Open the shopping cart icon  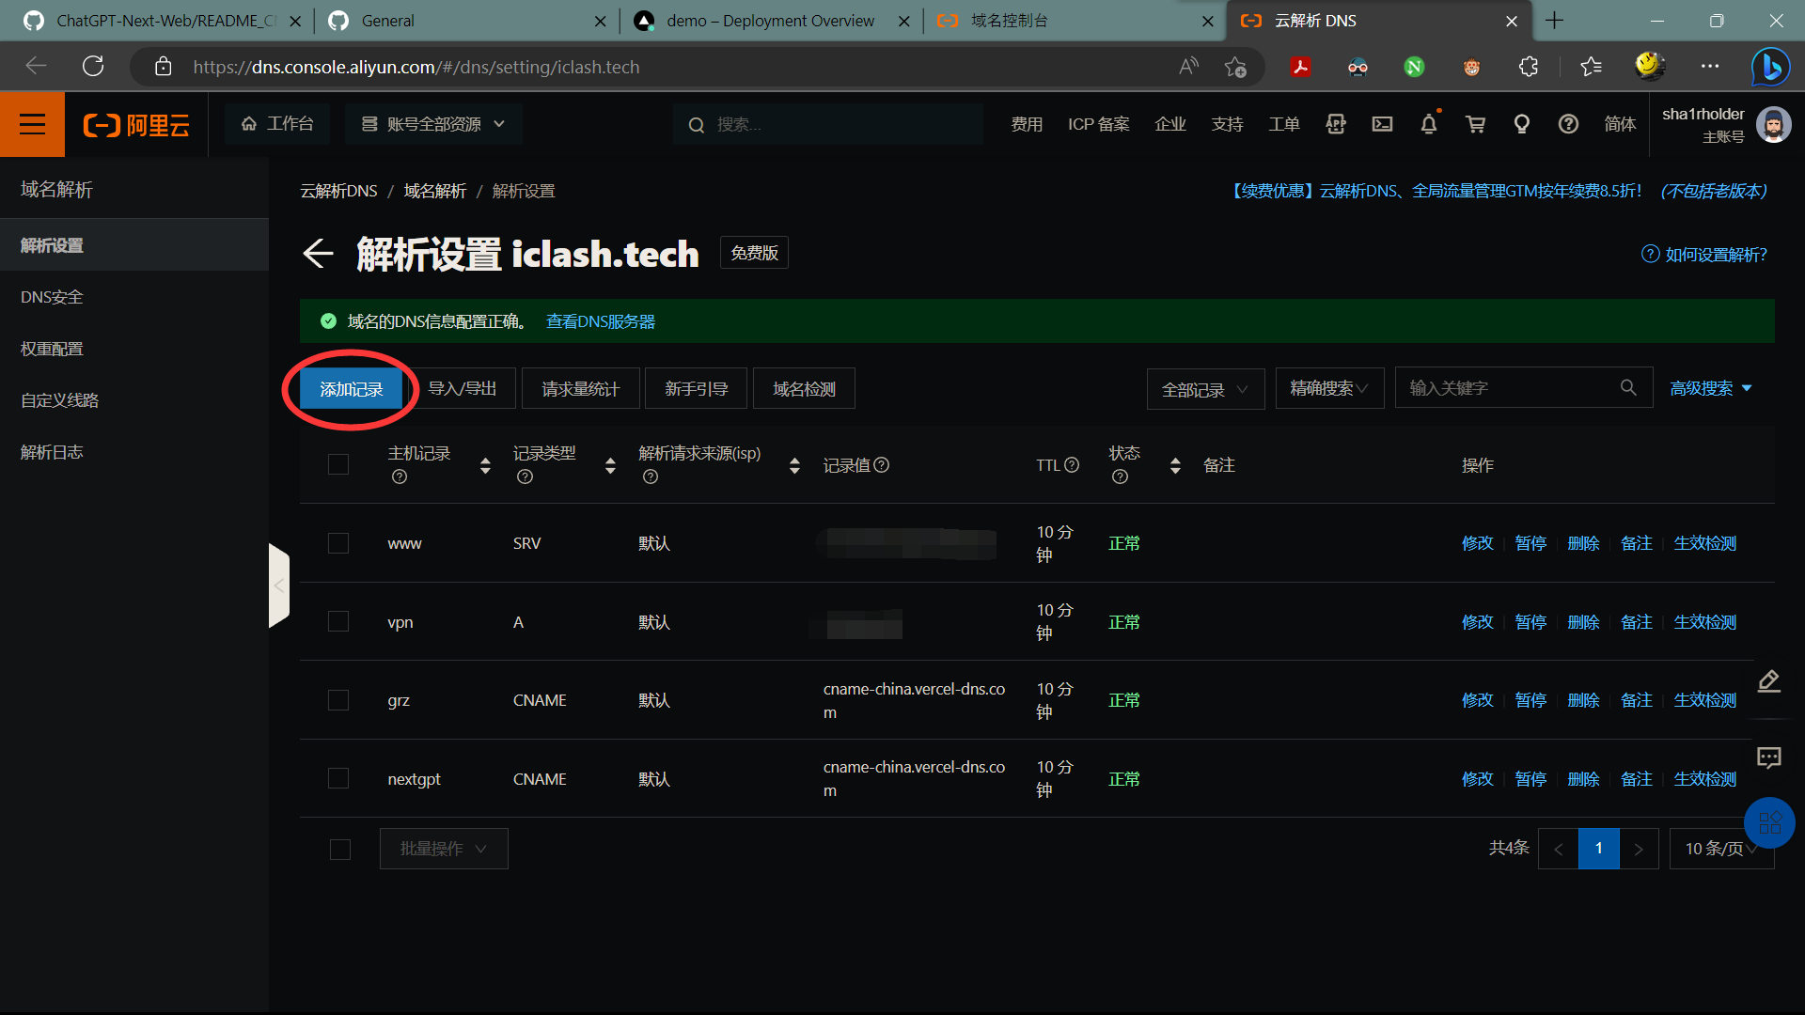click(x=1475, y=124)
